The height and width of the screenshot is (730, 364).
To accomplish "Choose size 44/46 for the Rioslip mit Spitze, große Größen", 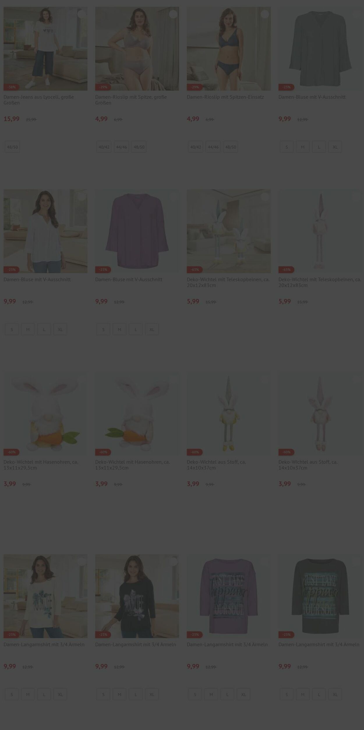I will 121,147.
